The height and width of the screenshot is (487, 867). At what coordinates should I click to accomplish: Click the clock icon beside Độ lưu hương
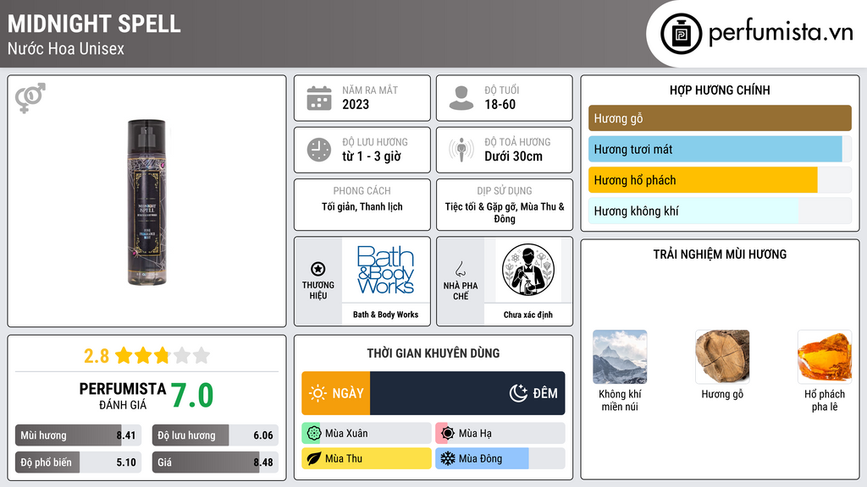click(319, 150)
